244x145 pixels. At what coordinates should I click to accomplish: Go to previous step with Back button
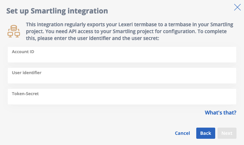(x=205, y=133)
